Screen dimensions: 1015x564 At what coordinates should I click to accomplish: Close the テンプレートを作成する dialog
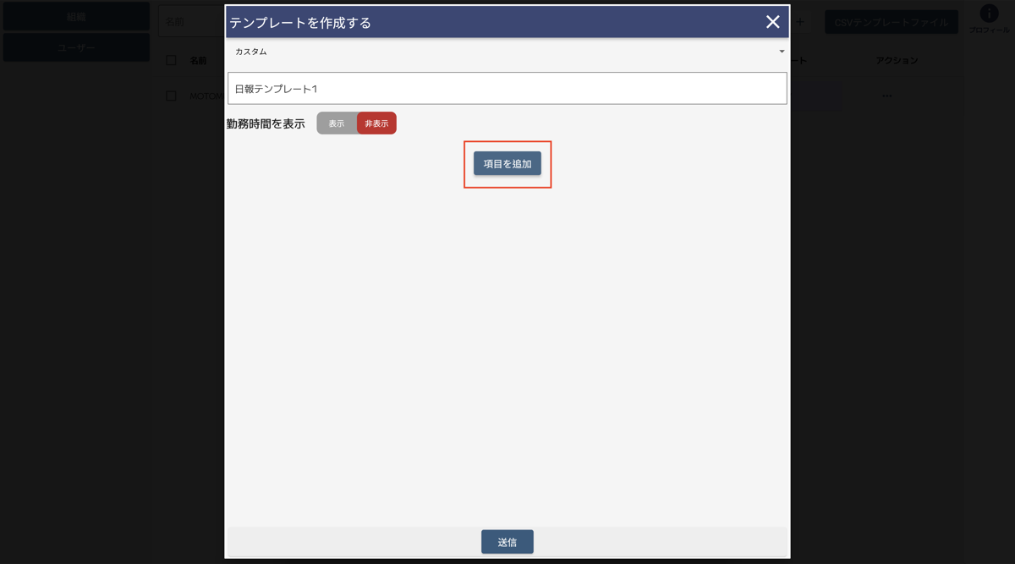pos(771,22)
